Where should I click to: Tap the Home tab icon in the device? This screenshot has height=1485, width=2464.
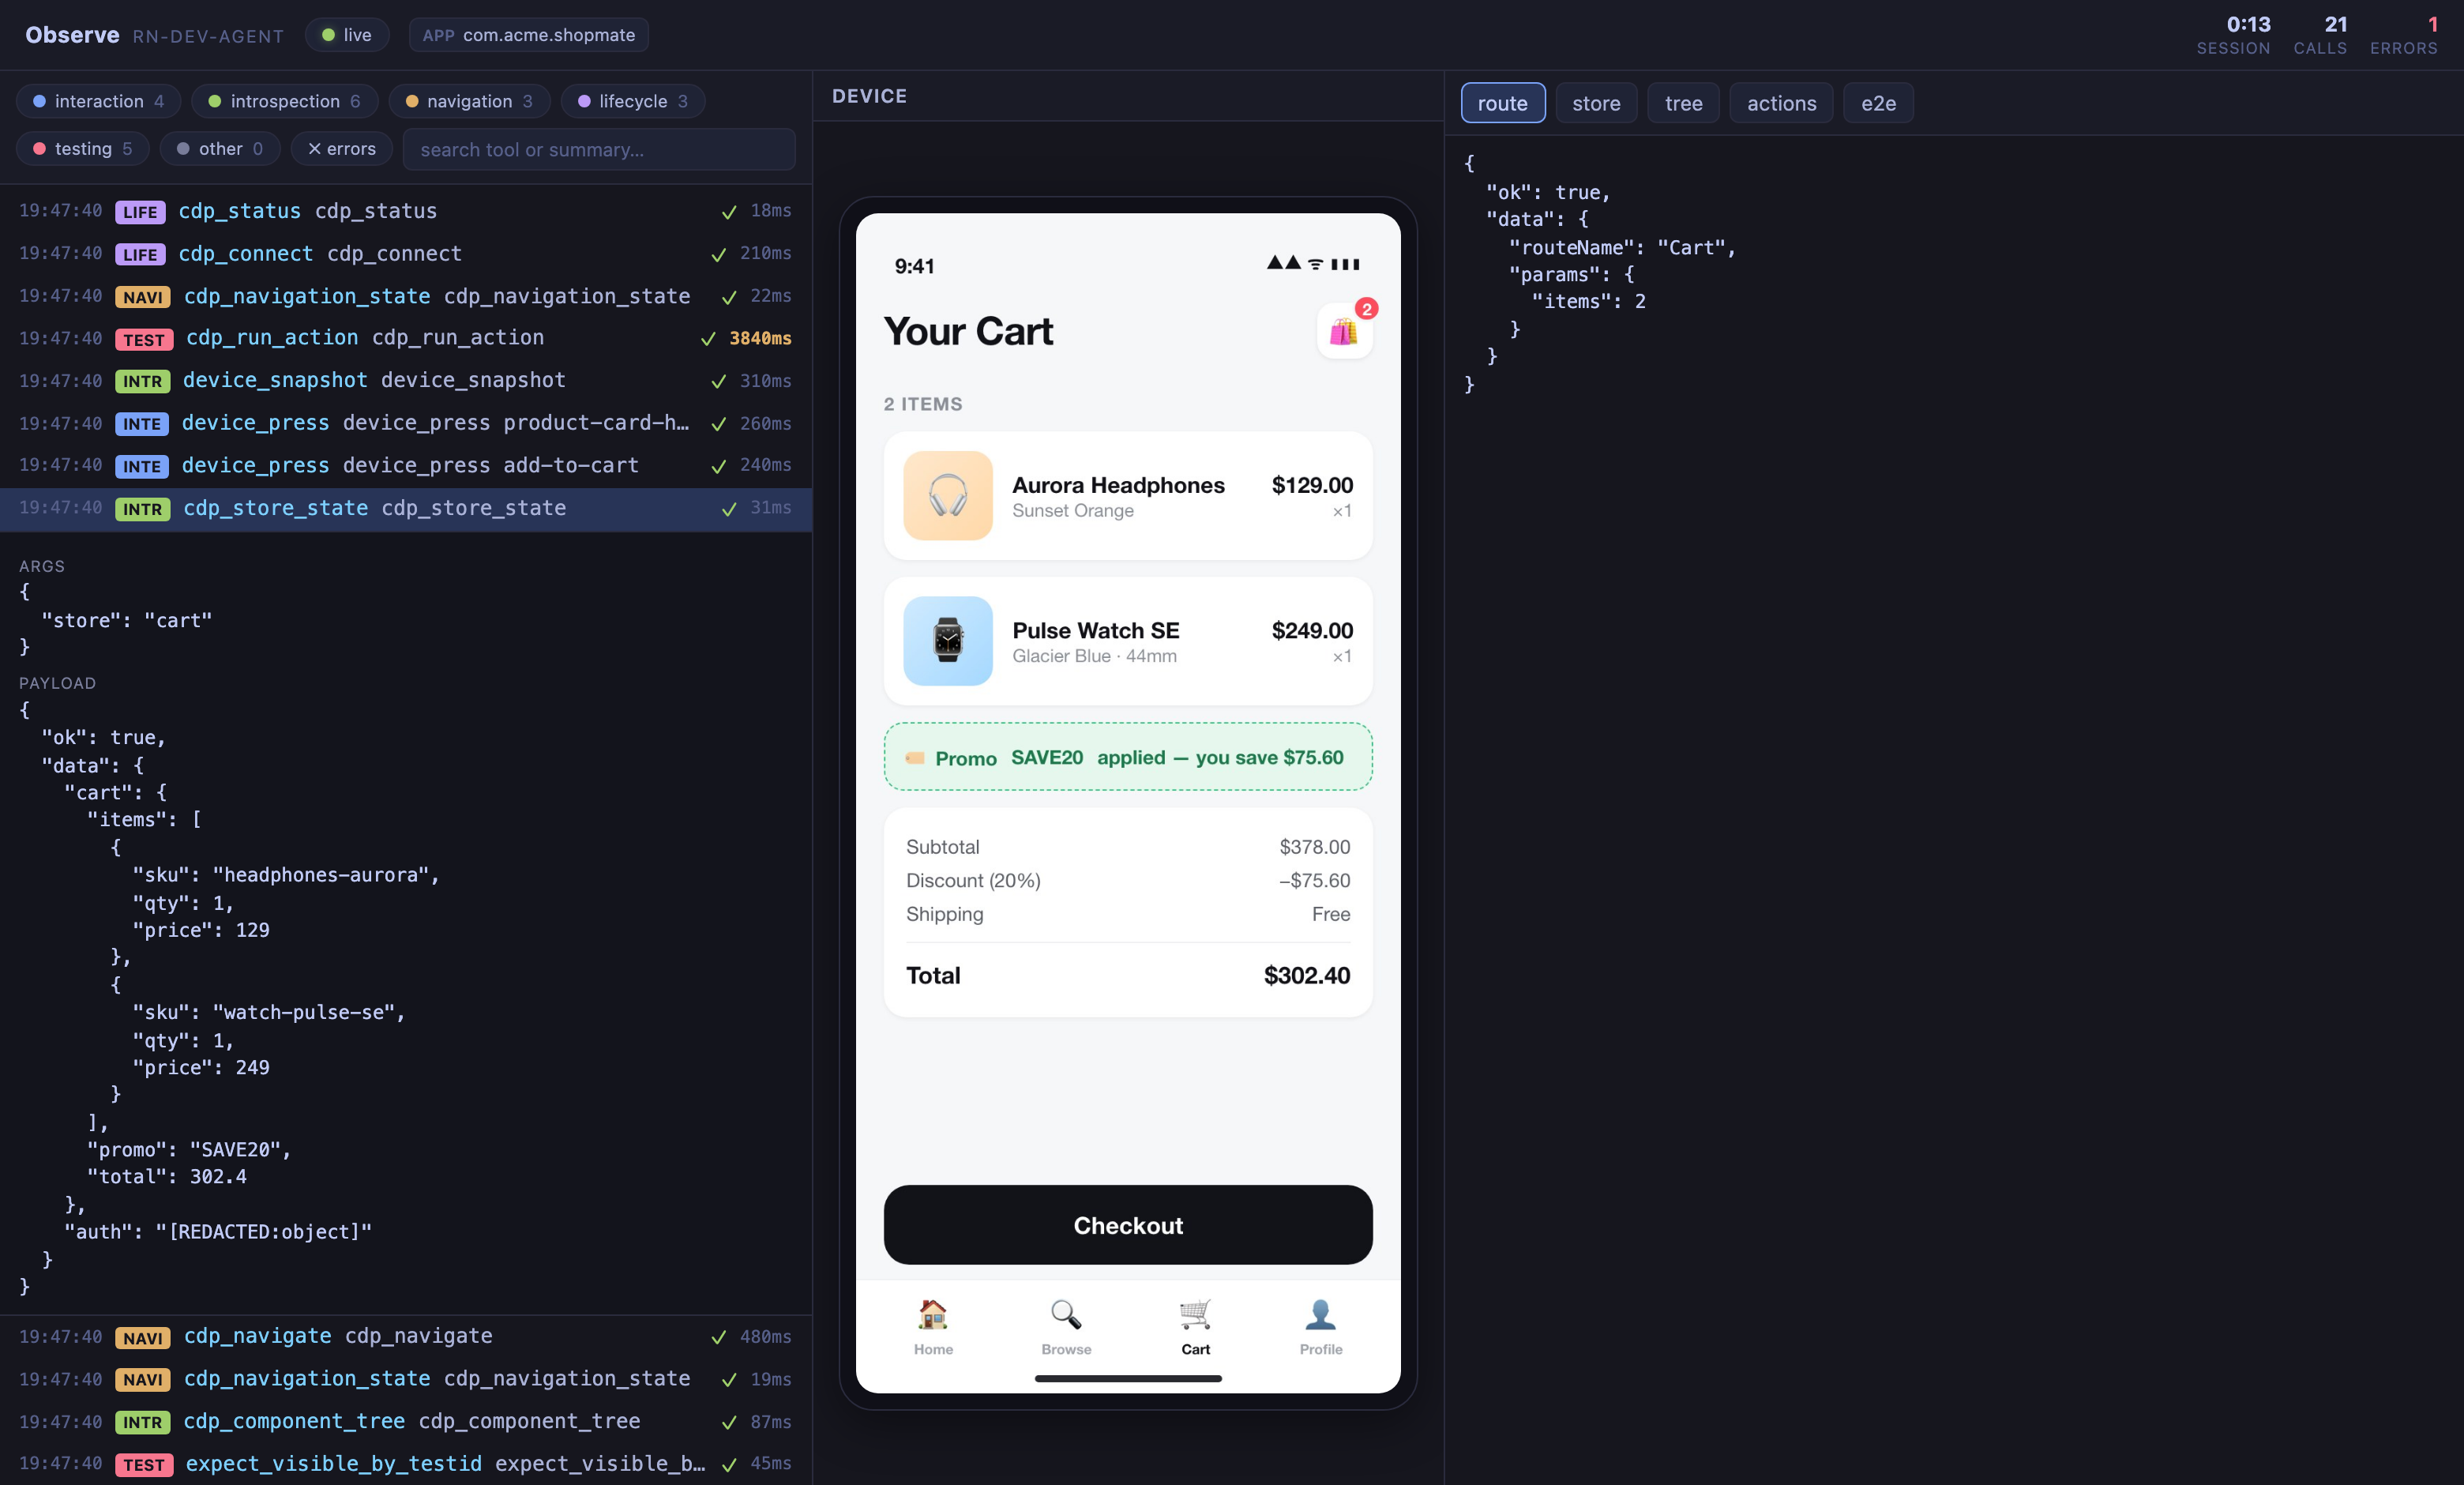[x=933, y=1314]
